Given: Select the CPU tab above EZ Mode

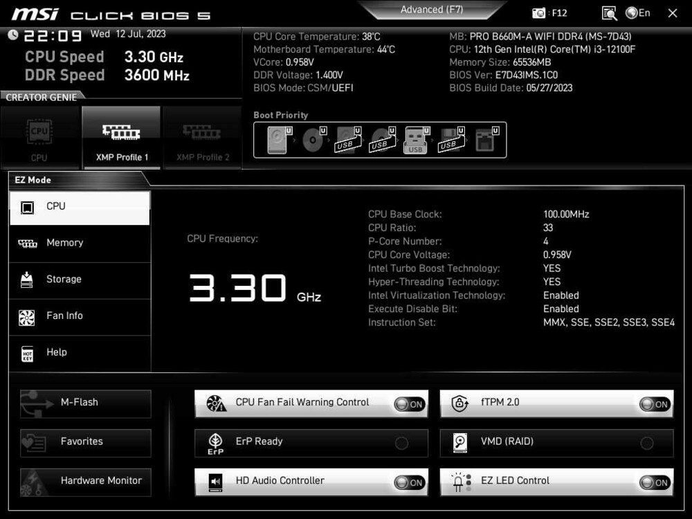Looking at the screenshot, I should click(x=39, y=138).
